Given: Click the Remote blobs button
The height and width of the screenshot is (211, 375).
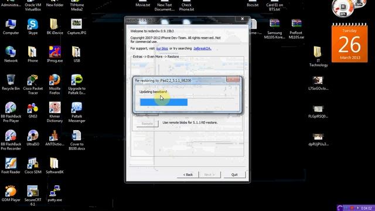Looking at the screenshot, I should (x=147, y=124).
